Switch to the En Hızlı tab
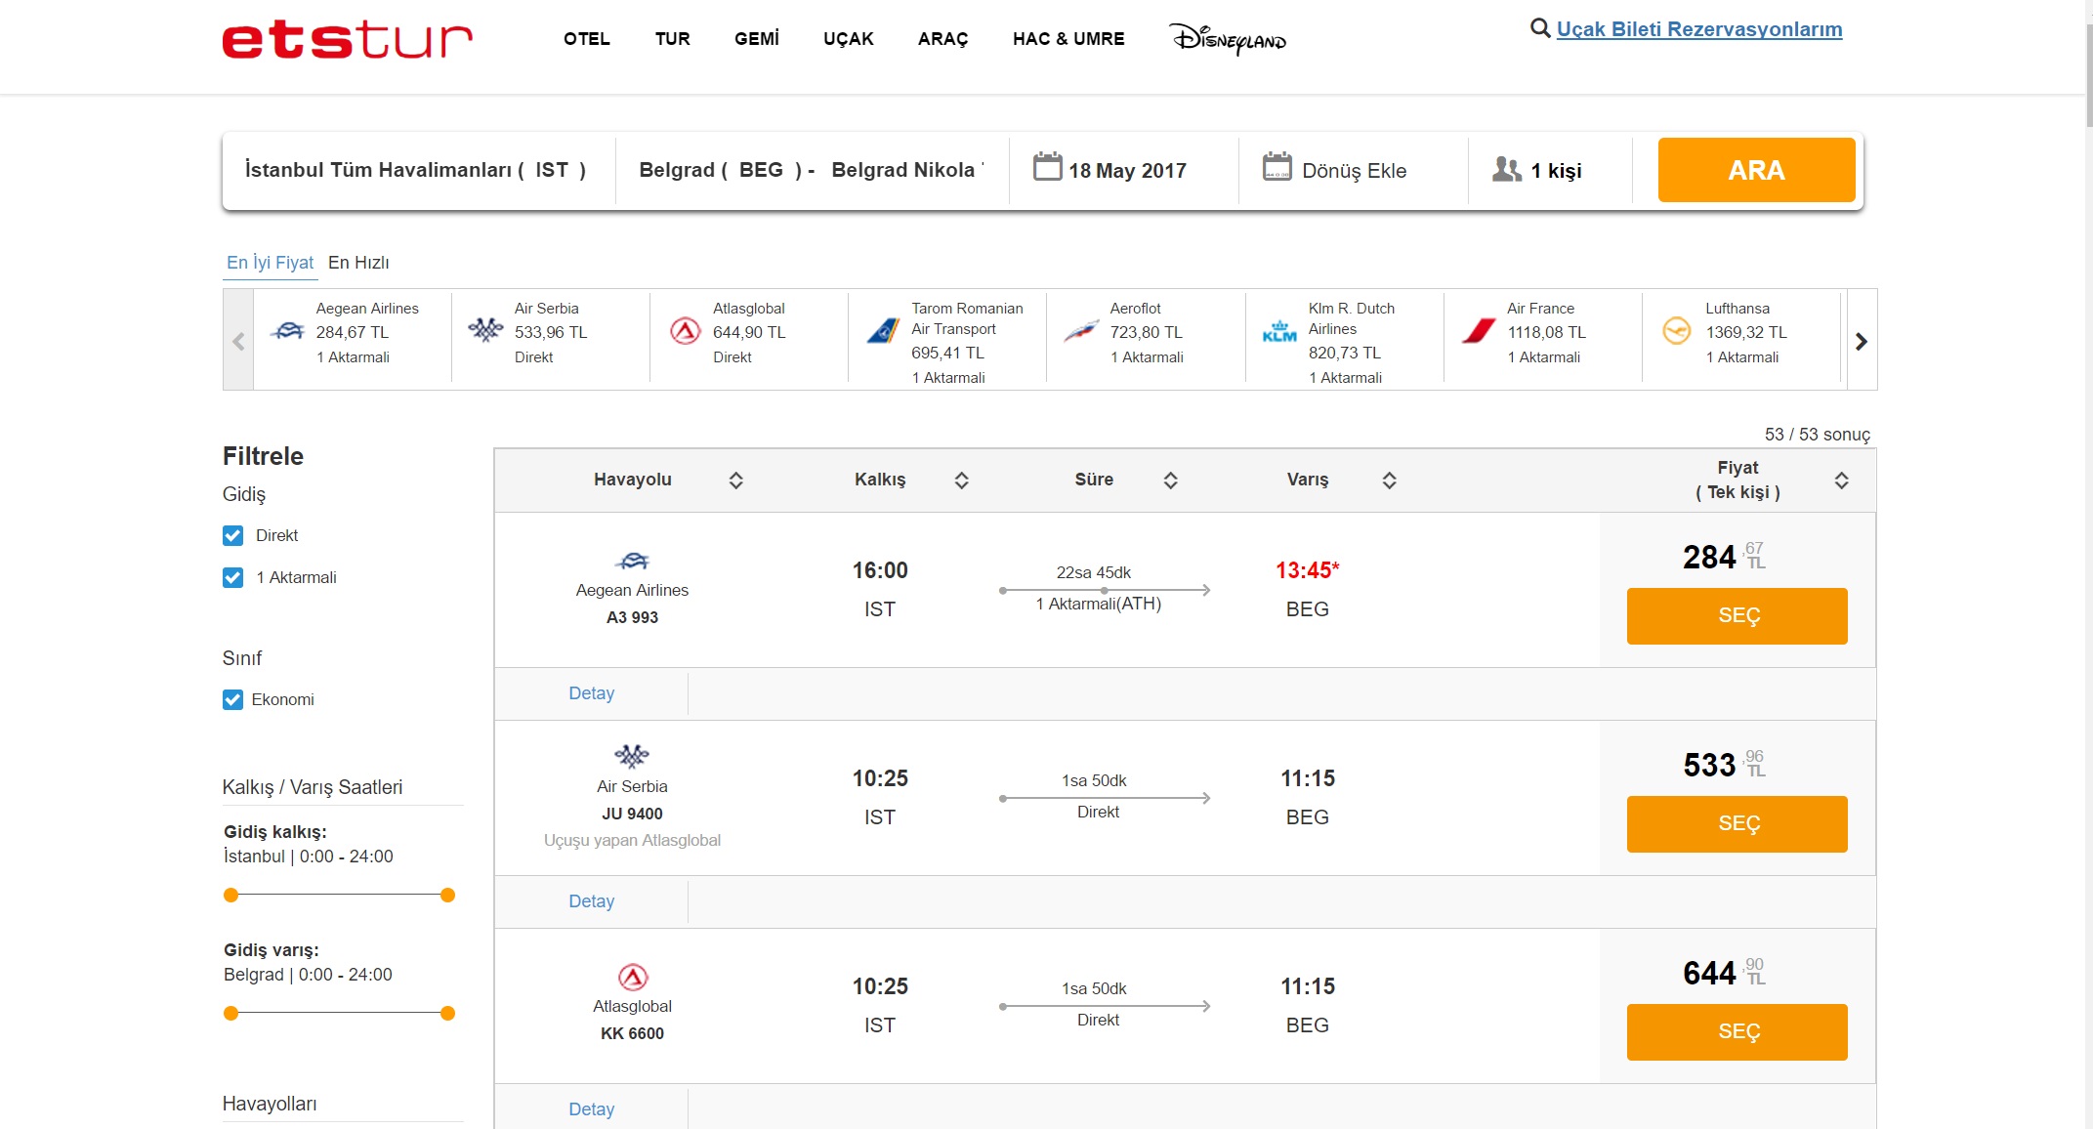The height and width of the screenshot is (1129, 2093). tap(358, 263)
